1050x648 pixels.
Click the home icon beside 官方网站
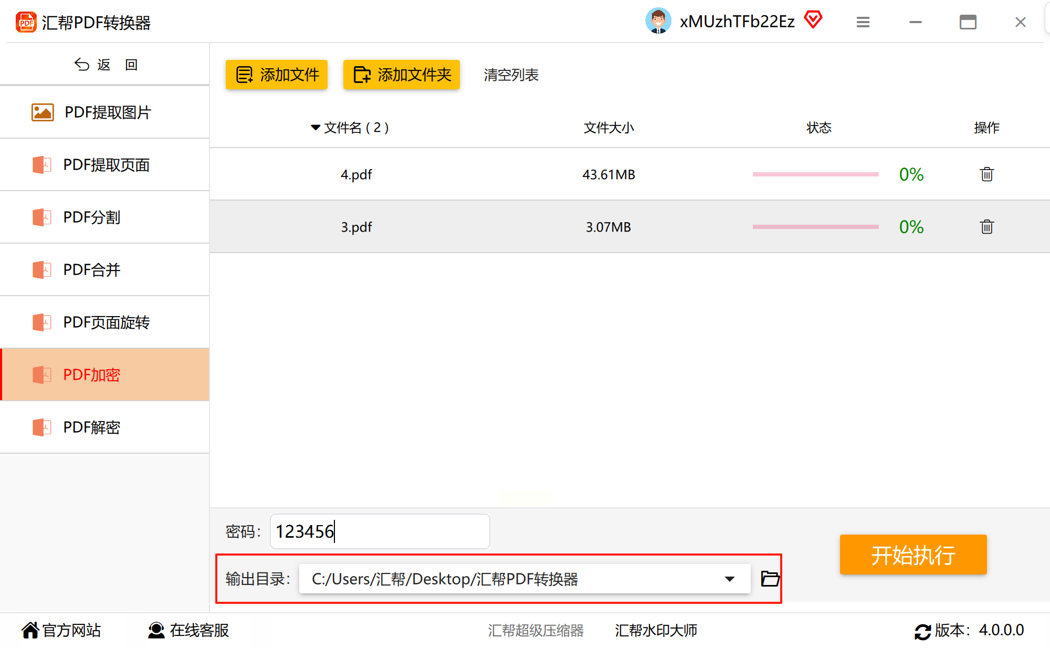point(30,630)
